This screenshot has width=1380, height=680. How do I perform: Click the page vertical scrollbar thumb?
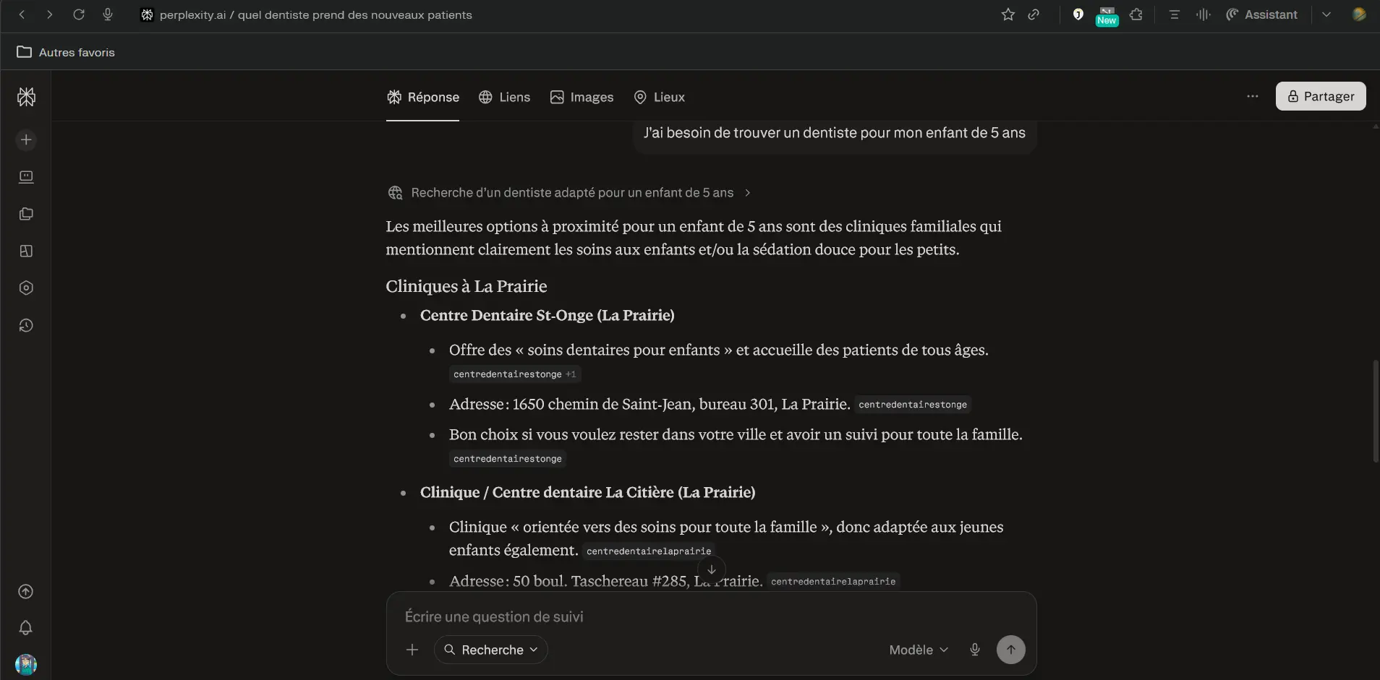1376,410
